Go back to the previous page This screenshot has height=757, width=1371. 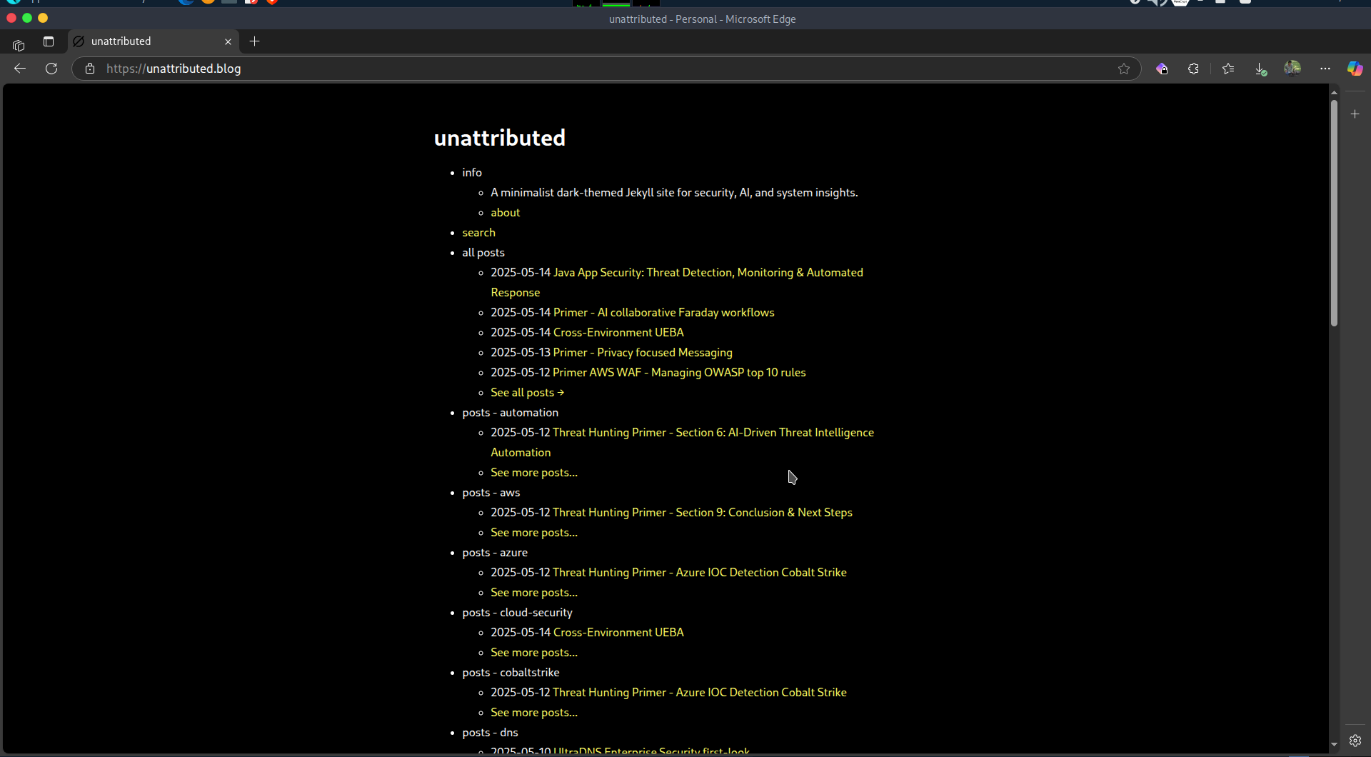pos(20,69)
